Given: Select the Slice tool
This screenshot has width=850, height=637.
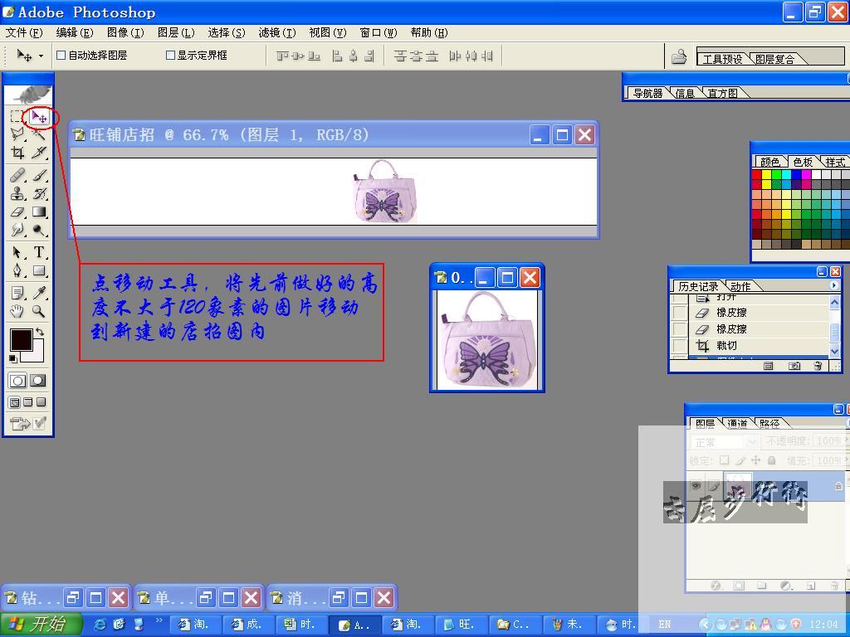Looking at the screenshot, I should pos(39,153).
